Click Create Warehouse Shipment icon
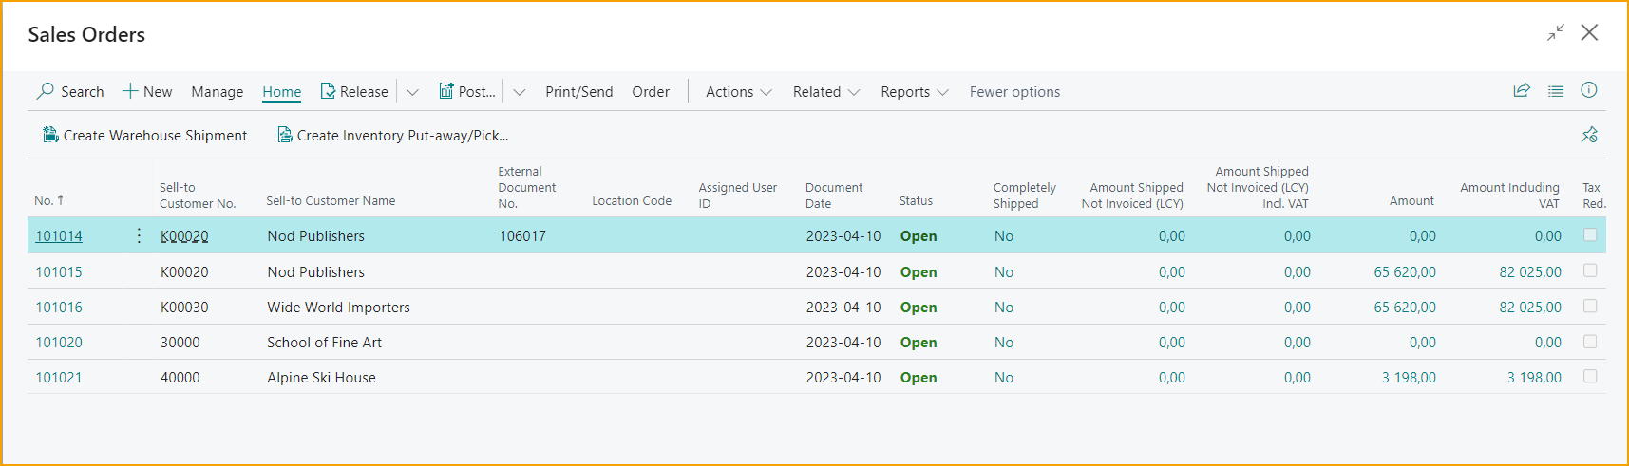Viewport: 1629px width, 466px height. pos(50,135)
